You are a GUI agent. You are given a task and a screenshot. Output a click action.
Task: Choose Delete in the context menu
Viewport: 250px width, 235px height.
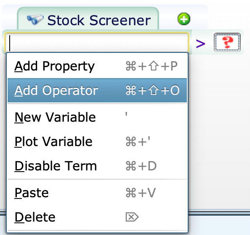click(x=97, y=217)
